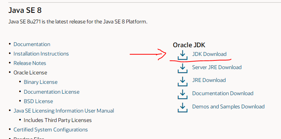This screenshot has height=139, width=281.
Task: Click the download icon beside Server JRE Download
Action: coord(183,68)
